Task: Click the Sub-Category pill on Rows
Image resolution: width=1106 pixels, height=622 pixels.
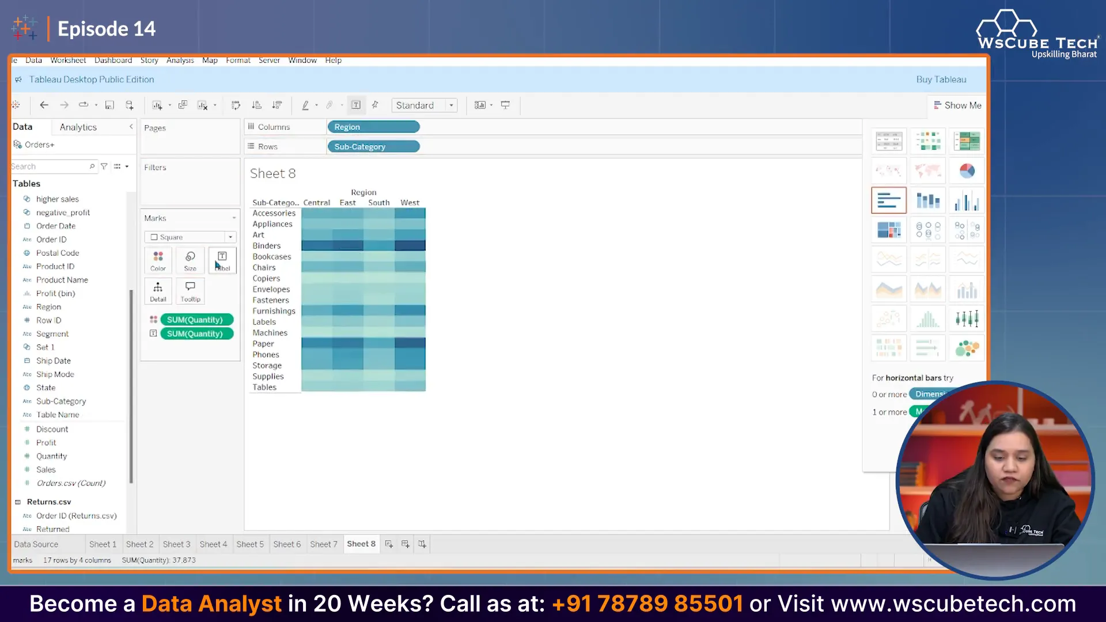Action: 373,147
